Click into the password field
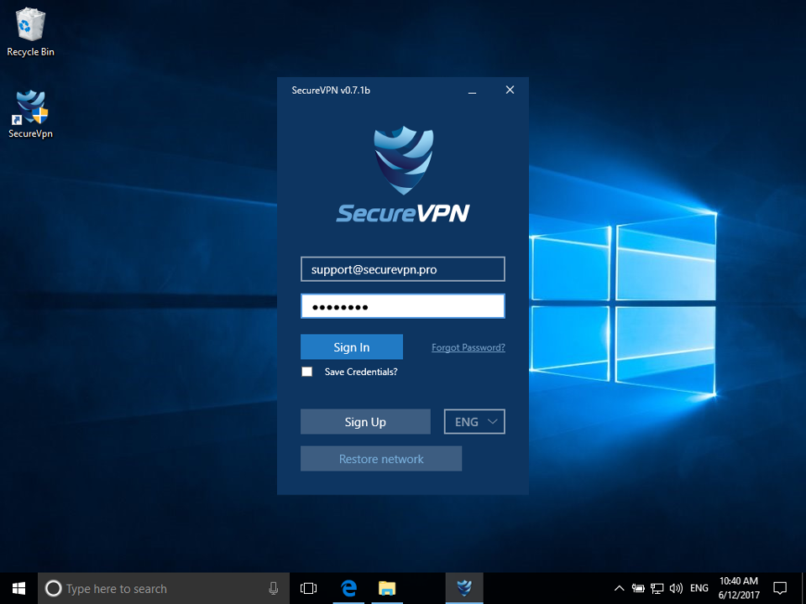The height and width of the screenshot is (604, 806). 402,307
